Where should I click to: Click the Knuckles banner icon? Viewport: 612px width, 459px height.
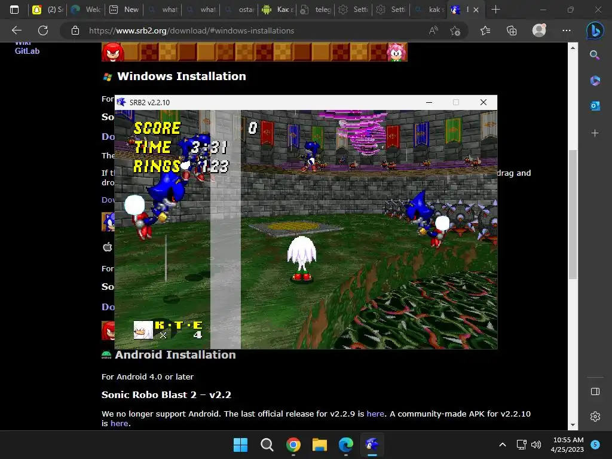tap(113, 52)
